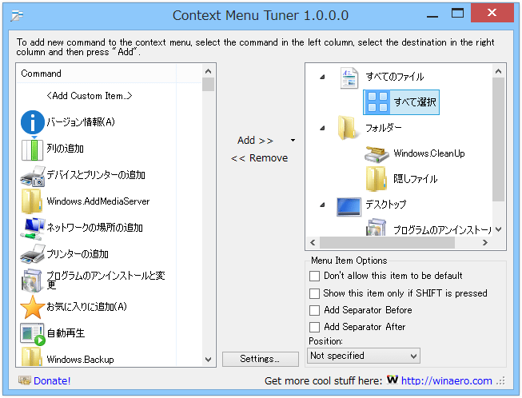Collapse the フォルダー tree node
This screenshot has height=398, width=522.
(x=322, y=128)
